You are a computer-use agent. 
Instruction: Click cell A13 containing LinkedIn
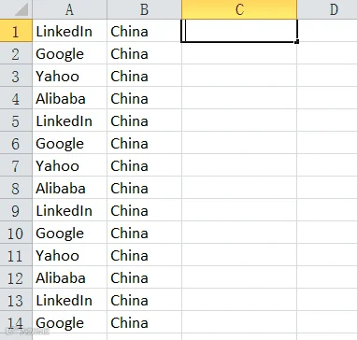[x=70, y=300]
